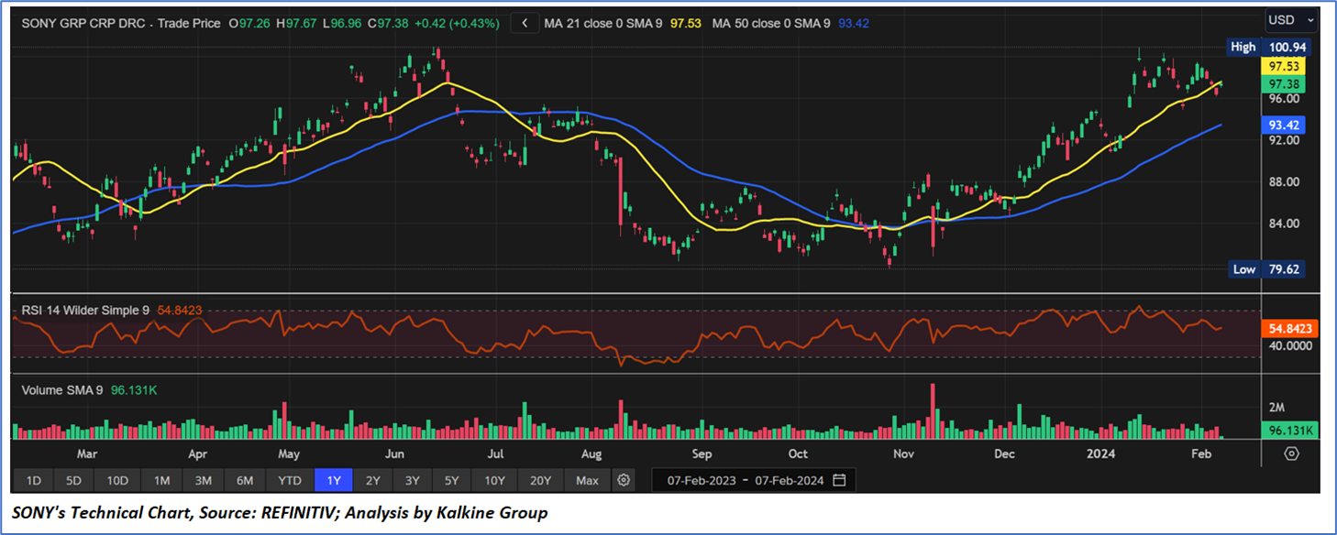Click the Volume SMA 9 label
1337x535 pixels.
click(62, 390)
